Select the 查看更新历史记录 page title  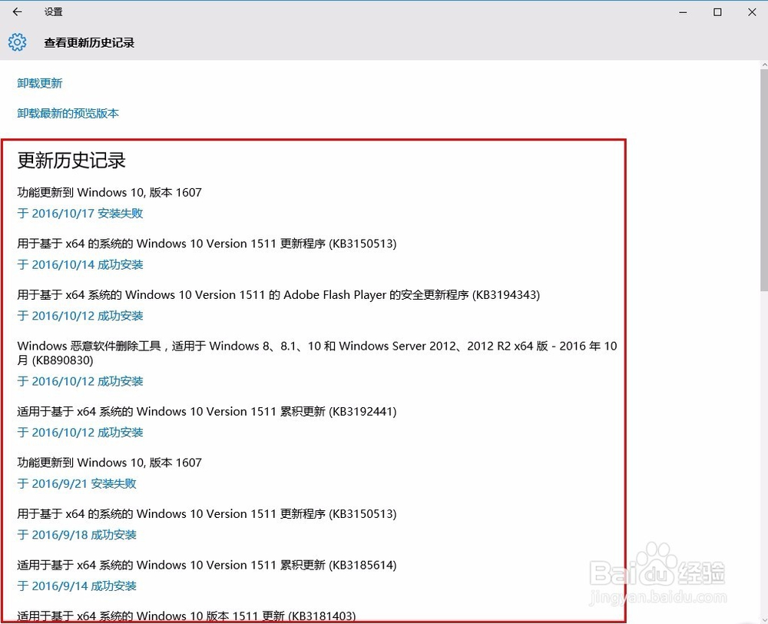(x=89, y=42)
